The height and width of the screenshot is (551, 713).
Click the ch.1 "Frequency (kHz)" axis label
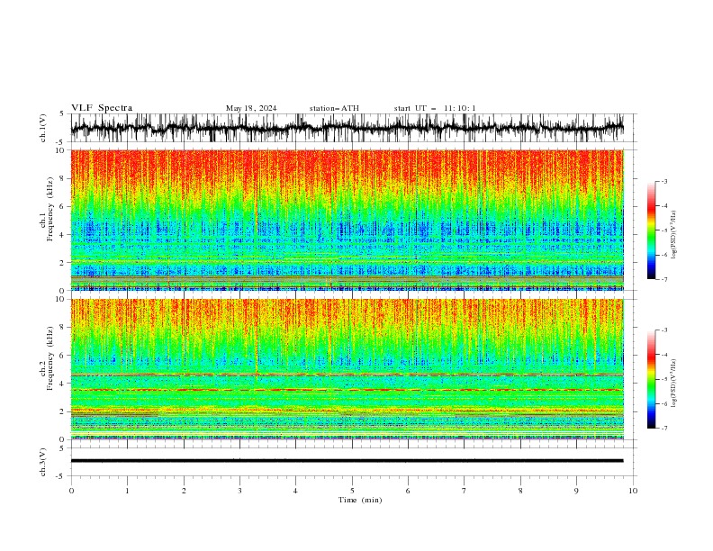(x=50, y=207)
